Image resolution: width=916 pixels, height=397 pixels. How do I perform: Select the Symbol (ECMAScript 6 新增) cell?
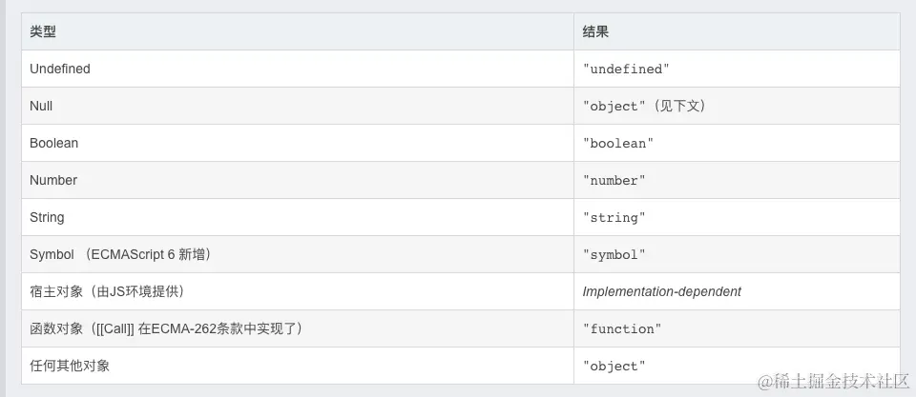click(x=120, y=254)
